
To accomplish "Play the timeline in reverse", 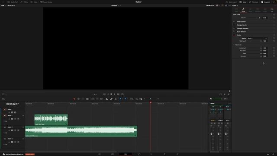I will coord(108,94).
